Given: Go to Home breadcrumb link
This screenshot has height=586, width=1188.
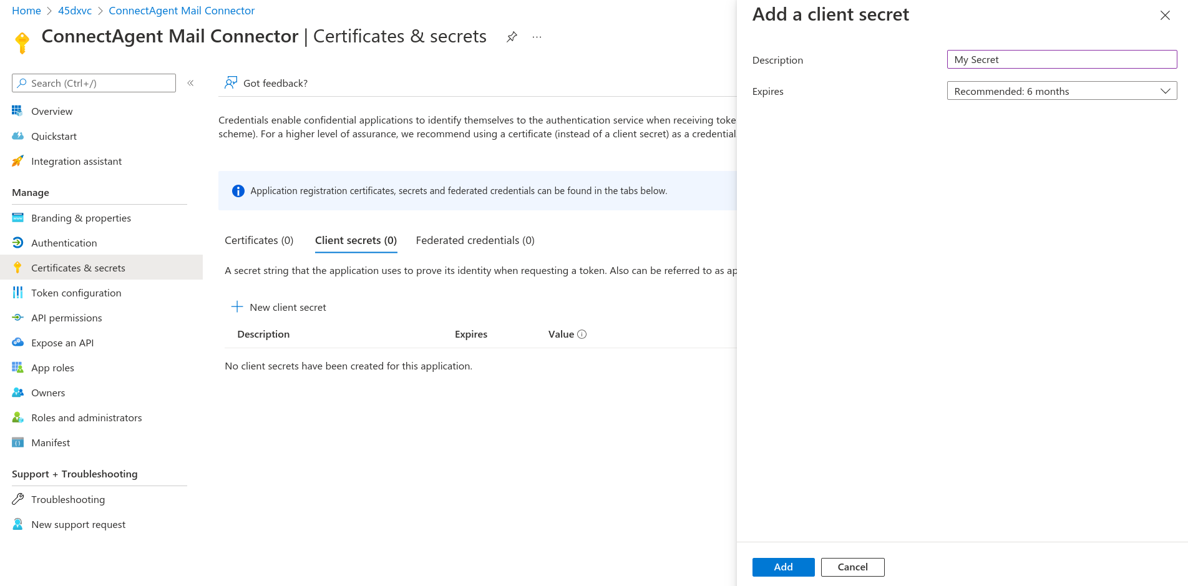Looking at the screenshot, I should coord(26,11).
